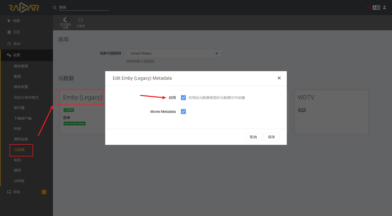Click the system warning badge 1
This screenshot has width=392, height=216.
(44, 192)
